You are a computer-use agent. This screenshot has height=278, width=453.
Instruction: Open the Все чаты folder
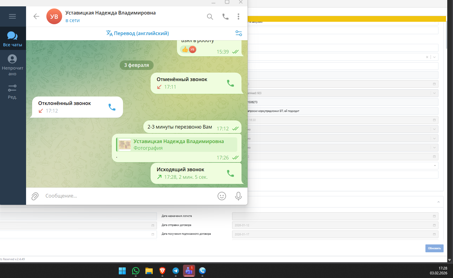click(12, 39)
